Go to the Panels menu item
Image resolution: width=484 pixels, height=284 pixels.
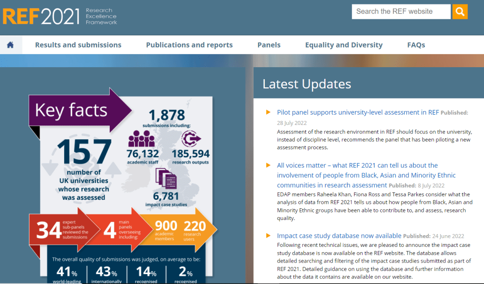[269, 45]
